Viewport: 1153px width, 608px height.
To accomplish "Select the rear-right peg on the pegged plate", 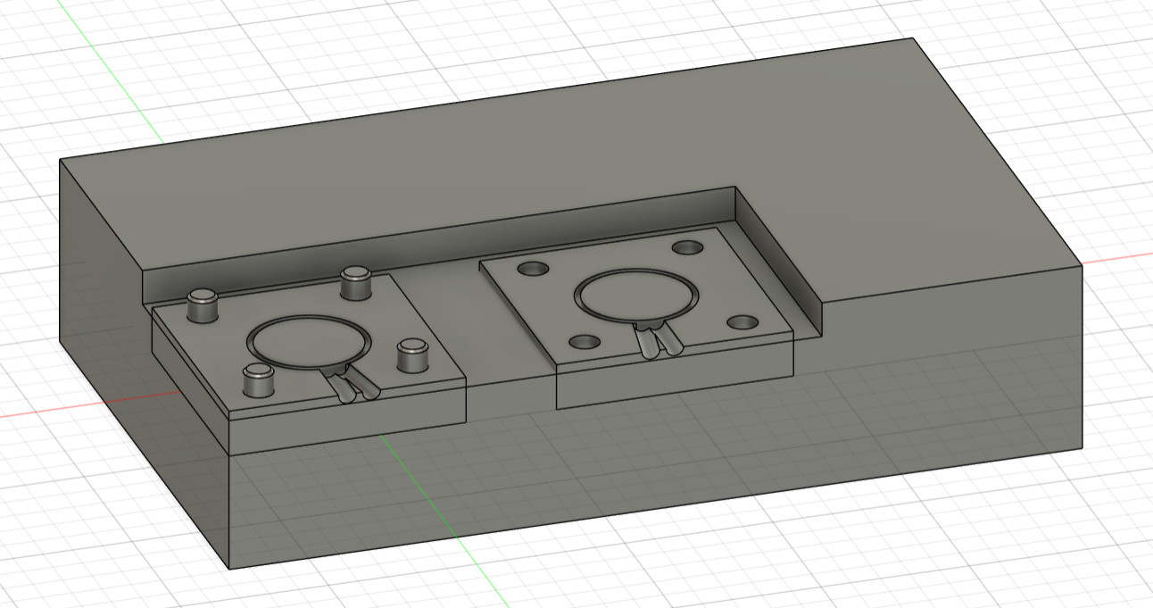I will point(356,282).
